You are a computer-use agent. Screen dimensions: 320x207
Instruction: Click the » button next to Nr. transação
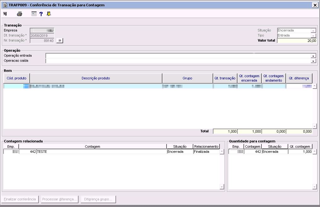[60, 41]
